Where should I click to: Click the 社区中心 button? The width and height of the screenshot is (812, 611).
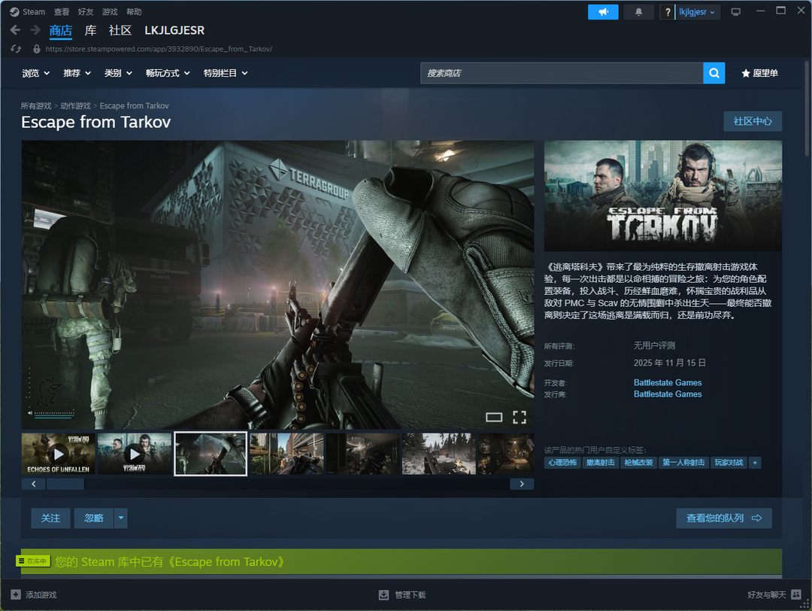[752, 121]
